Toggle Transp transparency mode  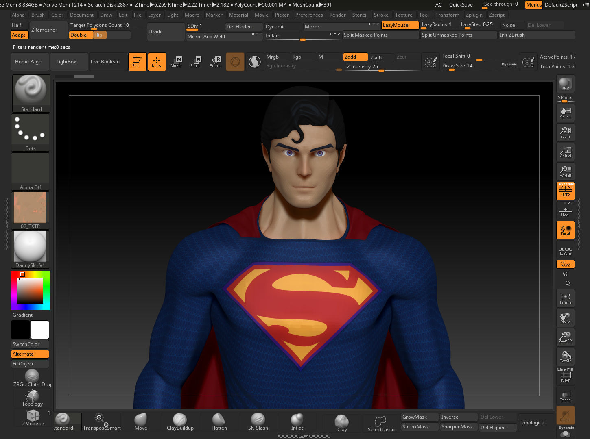coord(565,396)
